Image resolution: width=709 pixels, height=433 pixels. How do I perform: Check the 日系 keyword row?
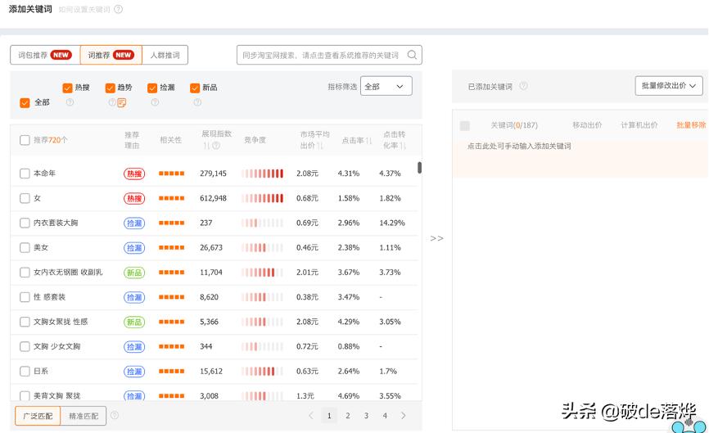[25, 371]
